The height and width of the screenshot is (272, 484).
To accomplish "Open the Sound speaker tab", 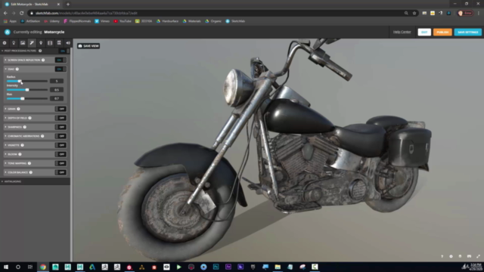I will click(x=68, y=43).
